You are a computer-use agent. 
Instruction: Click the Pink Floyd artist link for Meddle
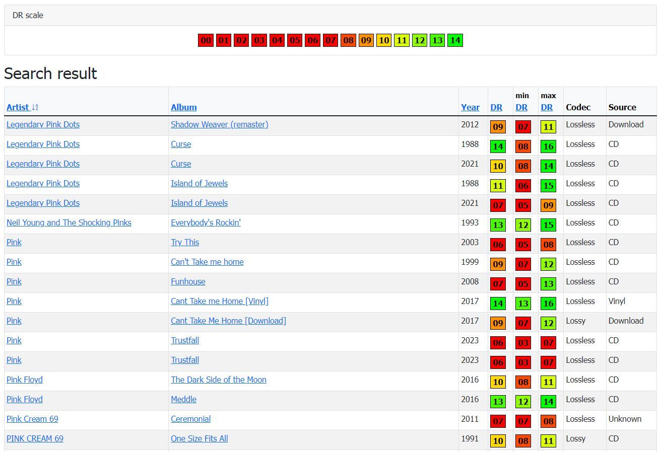tap(24, 399)
